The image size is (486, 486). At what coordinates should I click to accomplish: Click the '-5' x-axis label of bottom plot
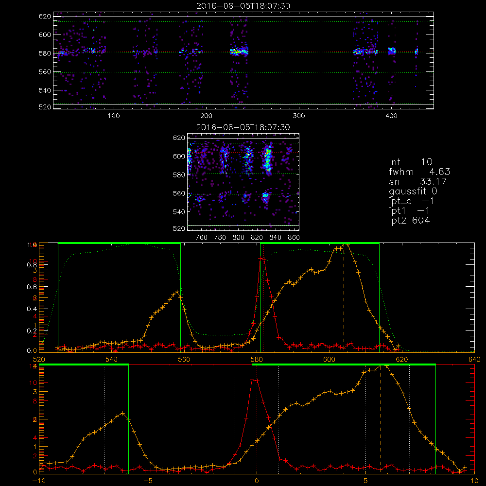148,481
